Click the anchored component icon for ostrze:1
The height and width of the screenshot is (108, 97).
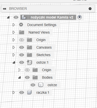29,62
